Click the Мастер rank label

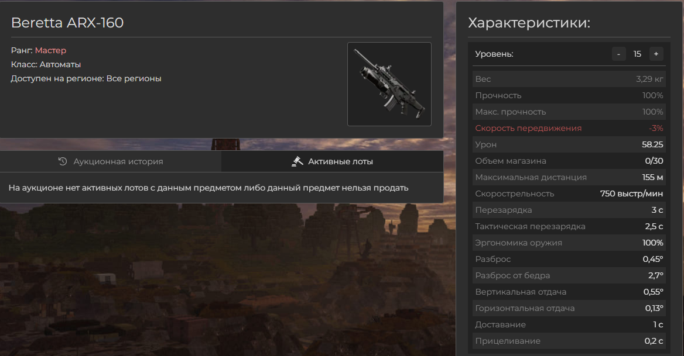(x=50, y=50)
